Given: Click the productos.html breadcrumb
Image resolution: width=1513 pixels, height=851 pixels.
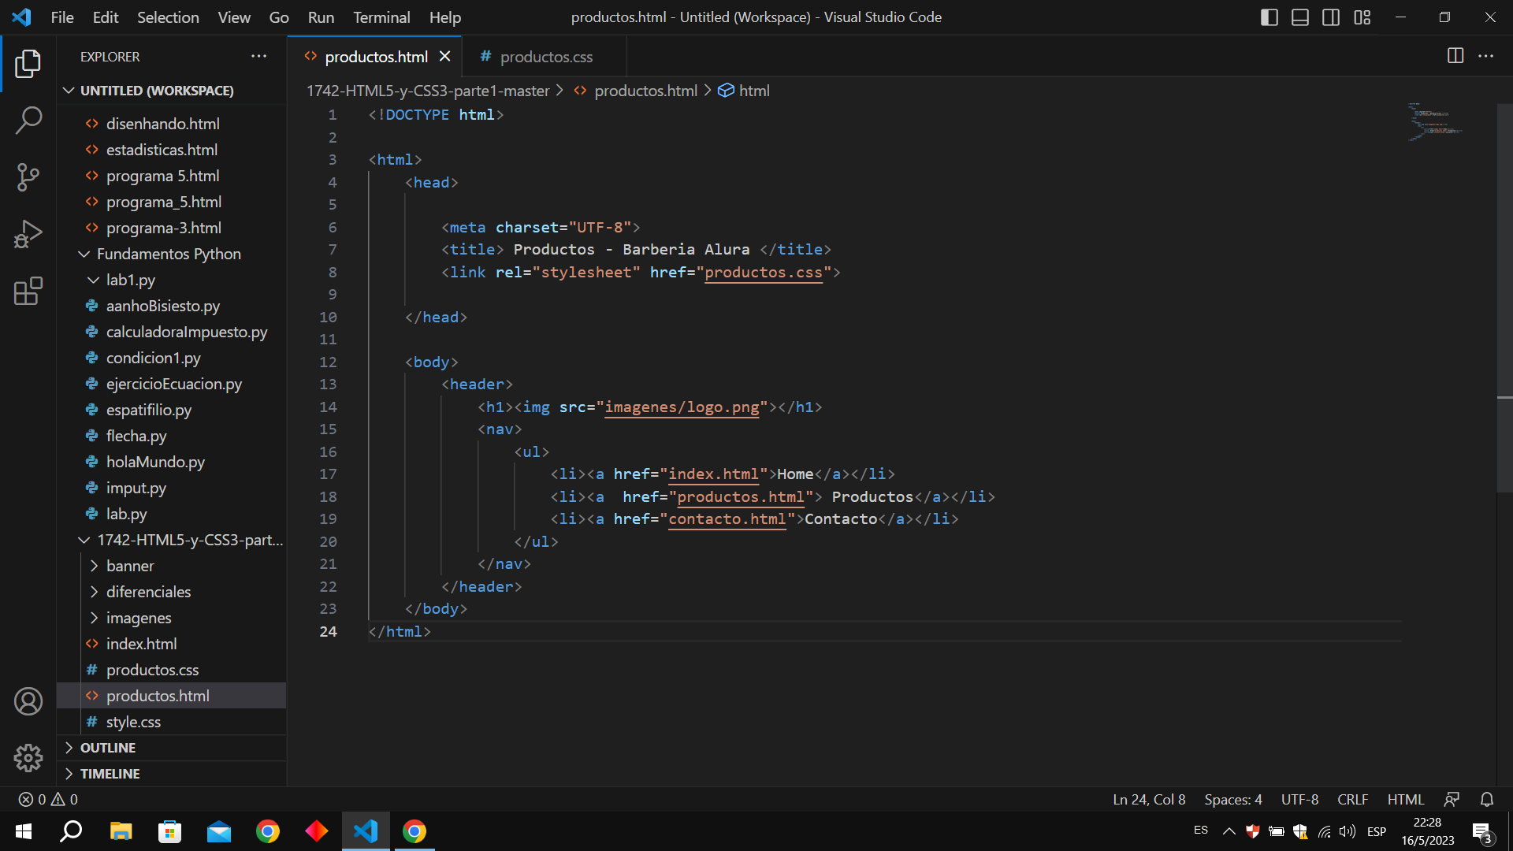Looking at the screenshot, I should pyautogui.click(x=645, y=91).
